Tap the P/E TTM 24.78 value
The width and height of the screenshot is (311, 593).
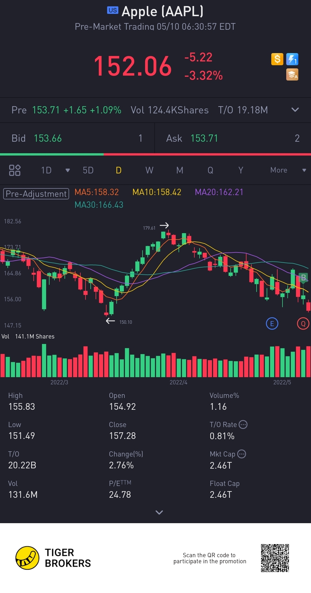coord(120,495)
